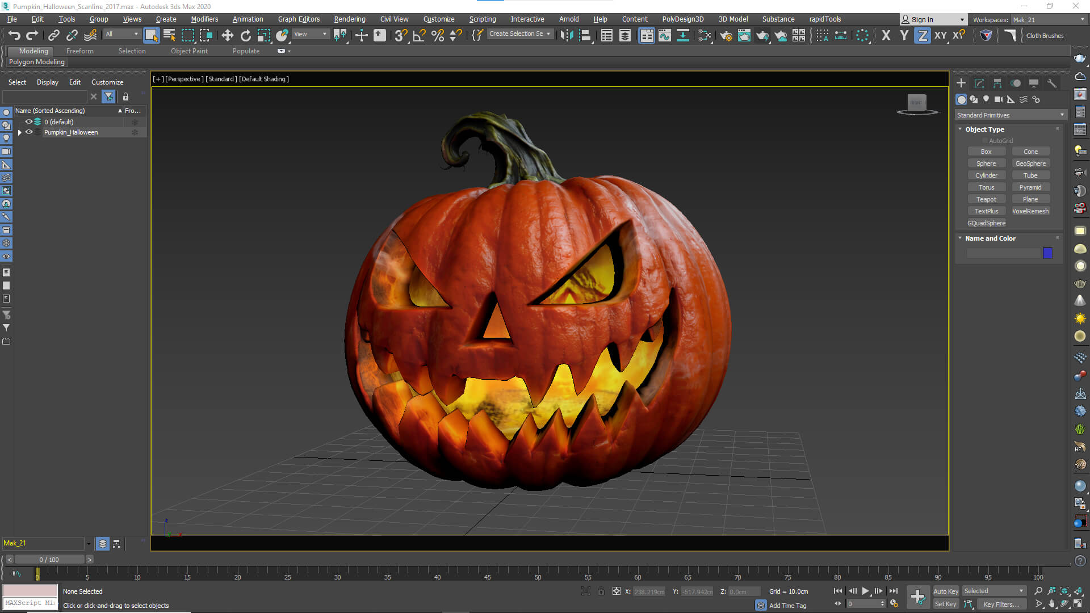Open the Standard Primitives dropdown

tap(1010, 115)
